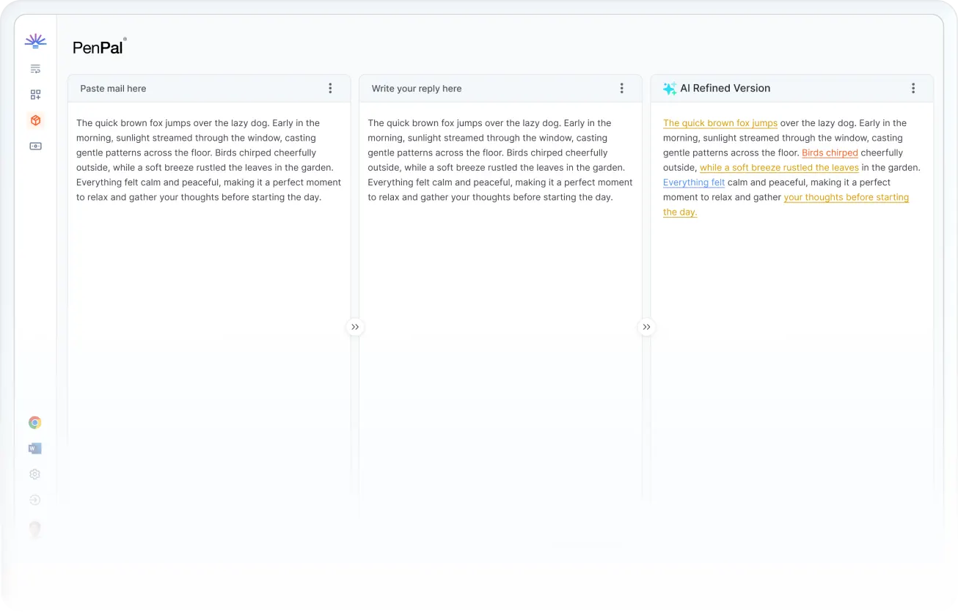Click the "Paste mail here" panel title
This screenshot has width=958, height=612.
pos(113,89)
